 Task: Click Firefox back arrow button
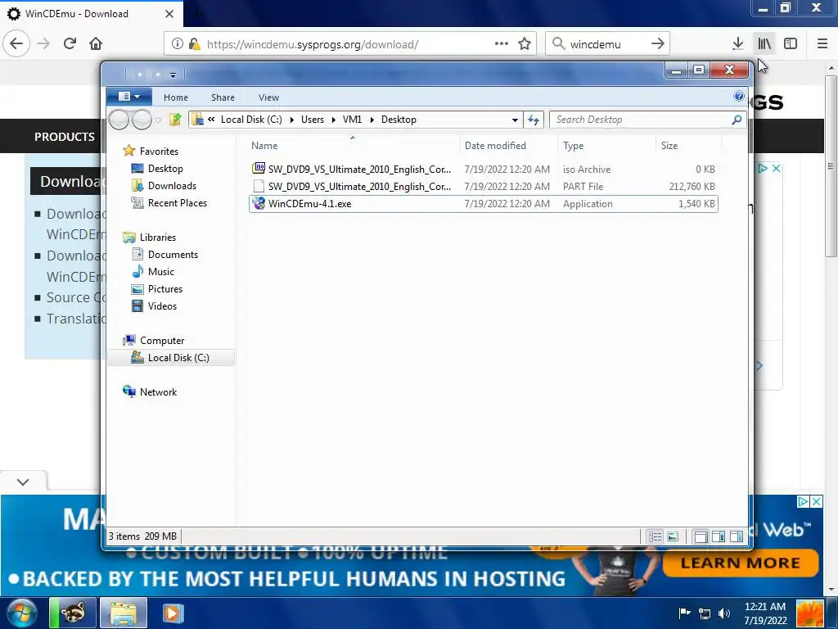[16, 43]
